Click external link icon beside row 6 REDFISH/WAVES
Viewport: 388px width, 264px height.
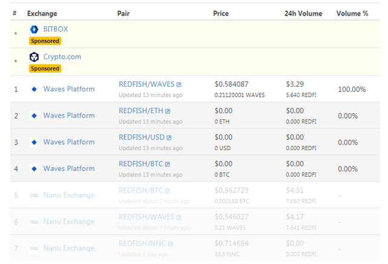click(179, 217)
